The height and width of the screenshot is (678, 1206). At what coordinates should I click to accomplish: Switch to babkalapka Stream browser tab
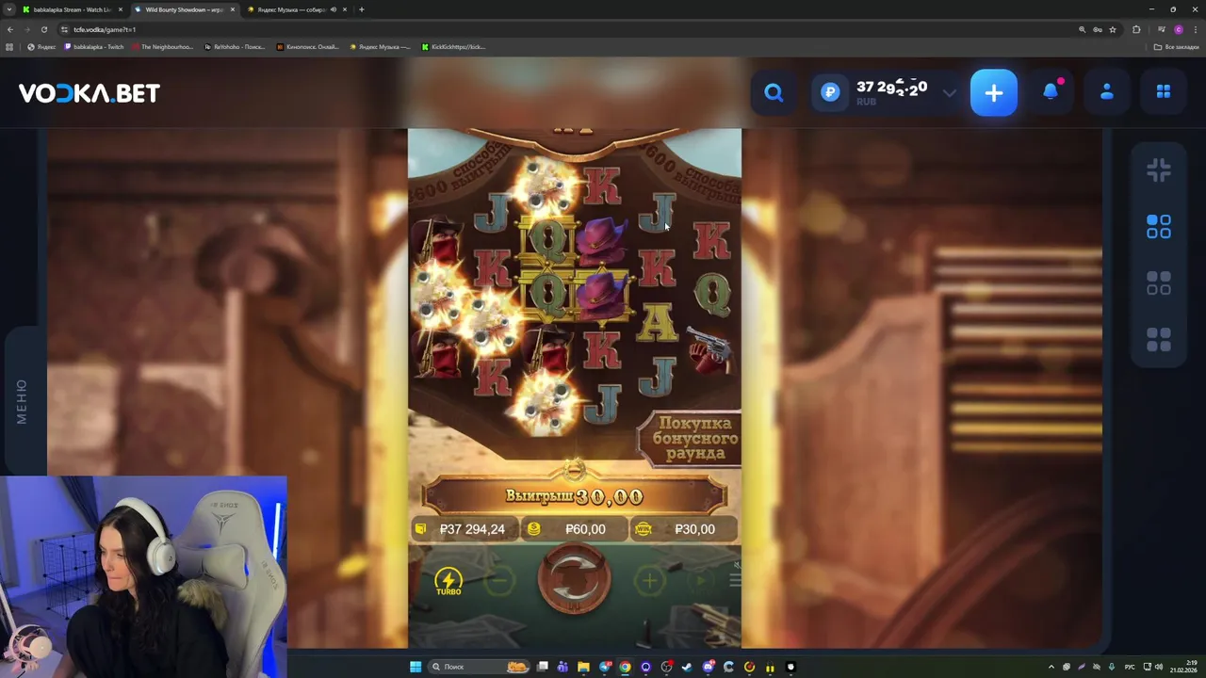(x=72, y=9)
